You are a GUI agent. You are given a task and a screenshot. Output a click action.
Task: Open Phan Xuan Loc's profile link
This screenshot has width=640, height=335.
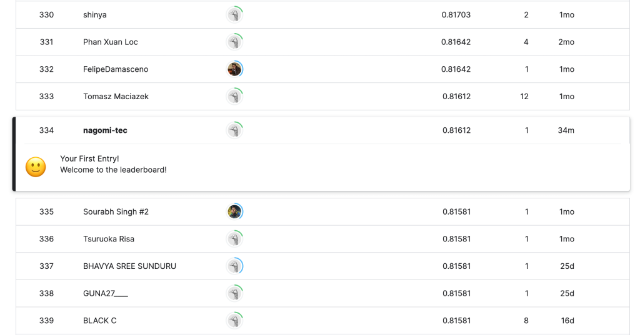[x=111, y=42]
